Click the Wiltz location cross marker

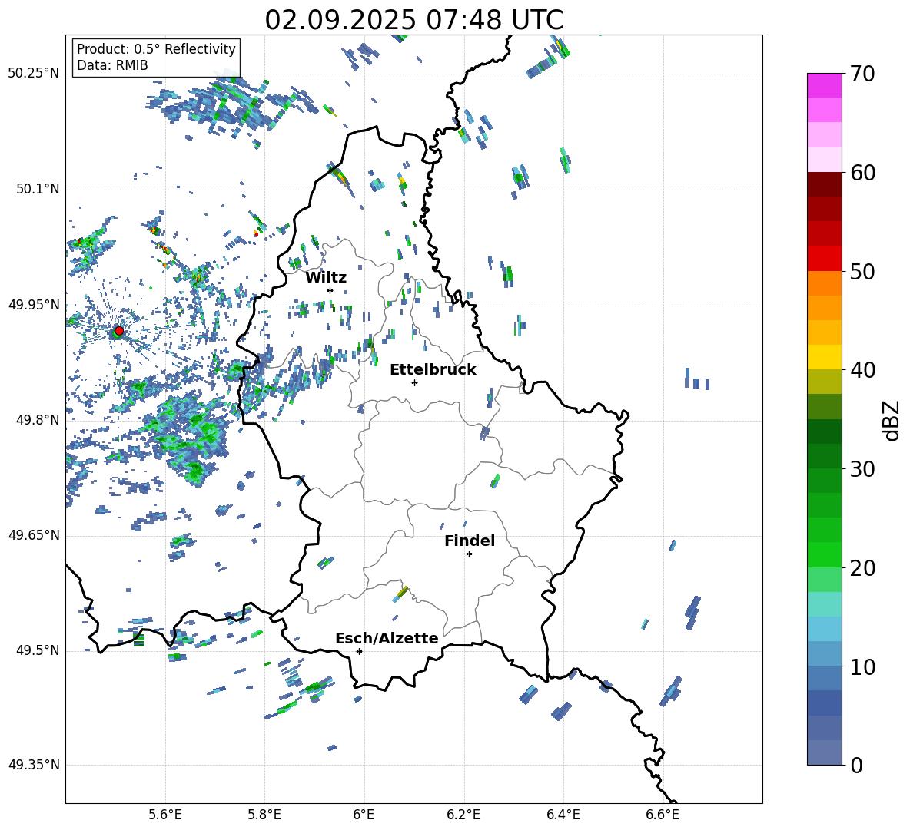pos(330,290)
